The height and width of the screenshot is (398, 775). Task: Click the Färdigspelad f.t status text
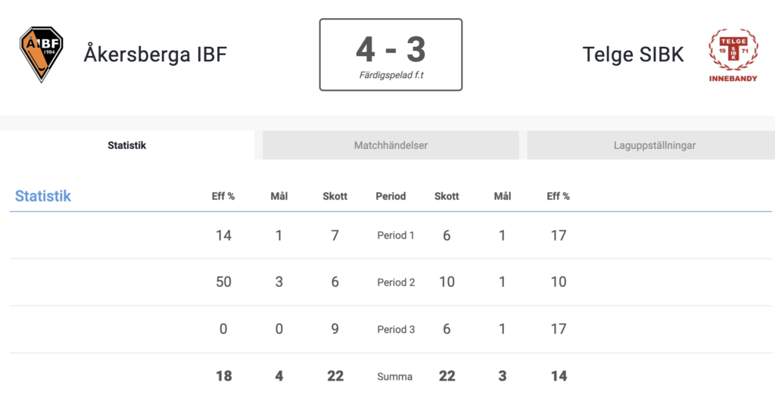pyautogui.click(x=391, y=76)
